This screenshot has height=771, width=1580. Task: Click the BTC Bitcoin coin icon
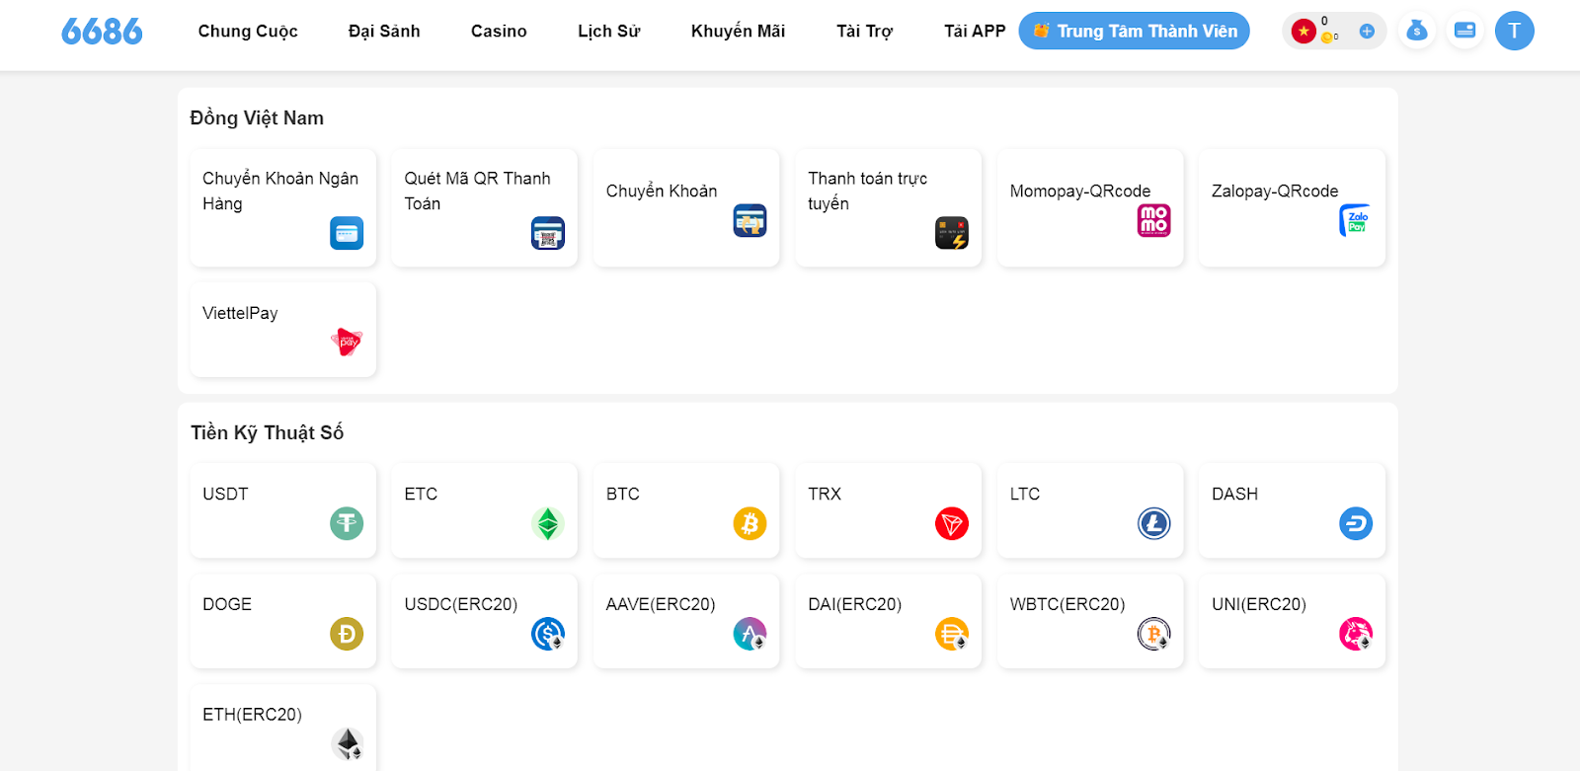750,523
